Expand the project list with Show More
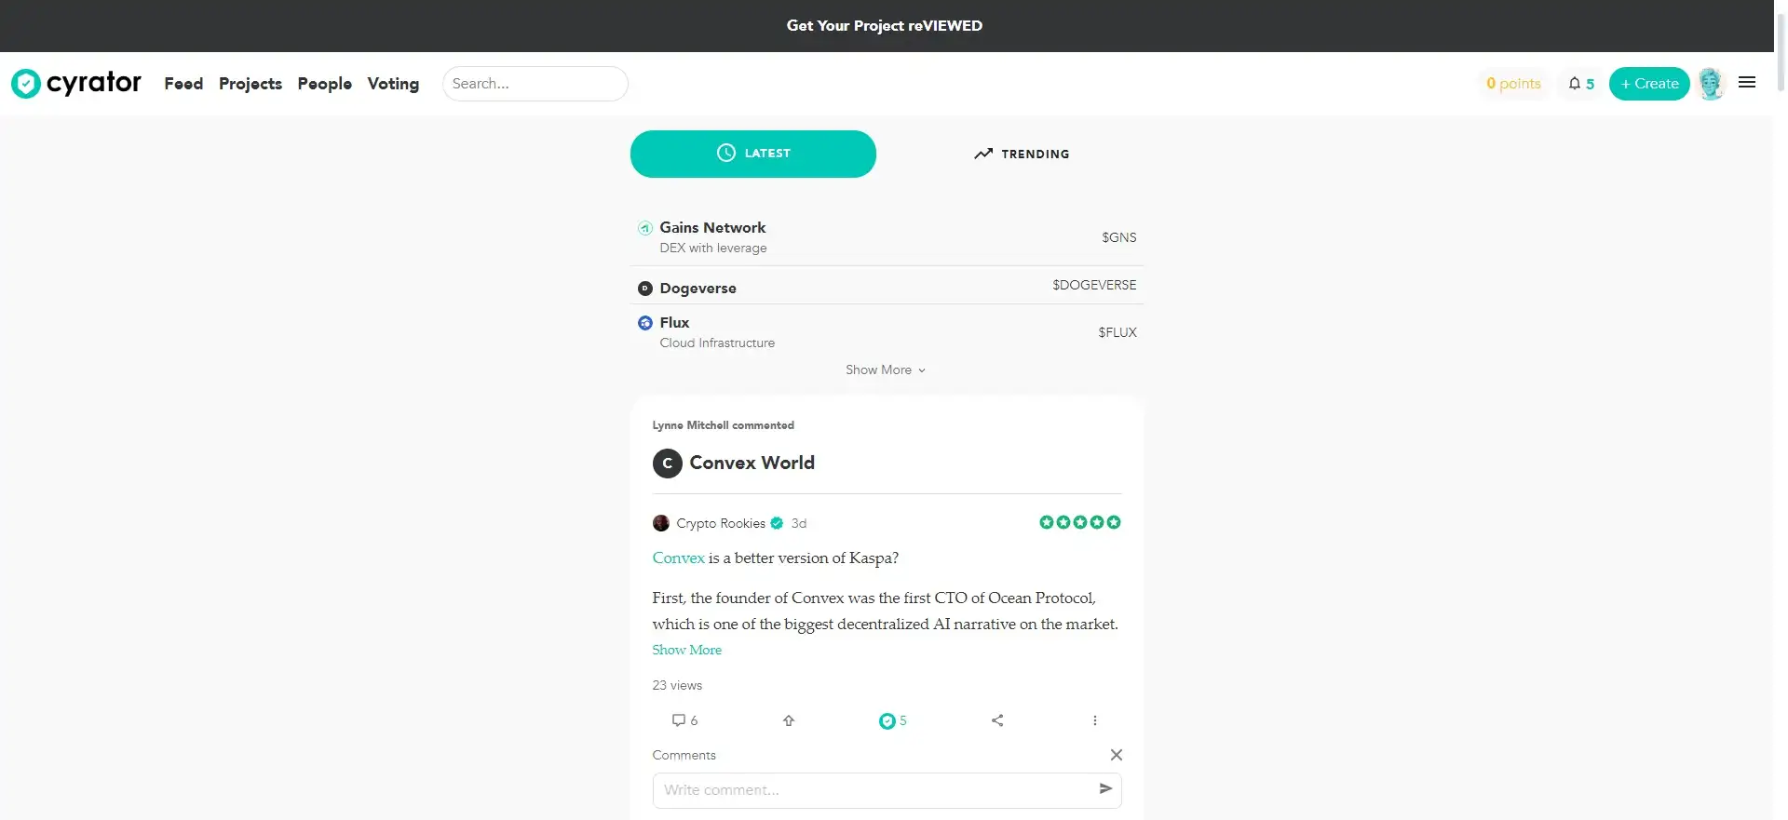The width and height of the screenshot is (1788, 820). (885, 370)
